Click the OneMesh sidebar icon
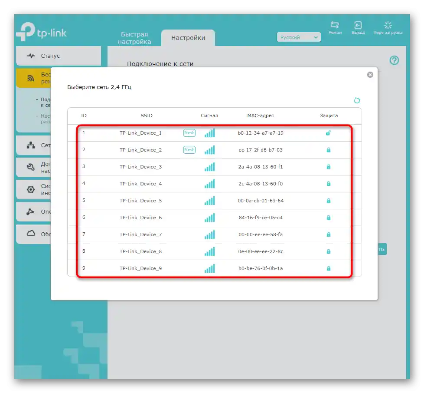Screen dimensions: 424x393 click(x=30, y=211)
